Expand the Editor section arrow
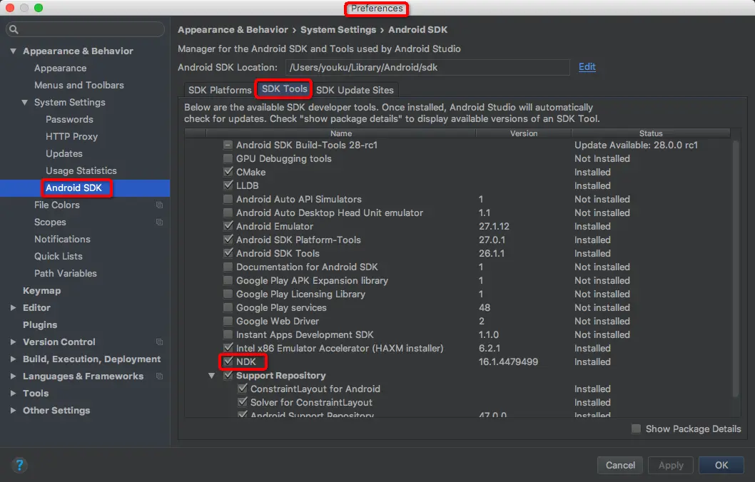The image size is (755, 482). click(x=13, y=308)
